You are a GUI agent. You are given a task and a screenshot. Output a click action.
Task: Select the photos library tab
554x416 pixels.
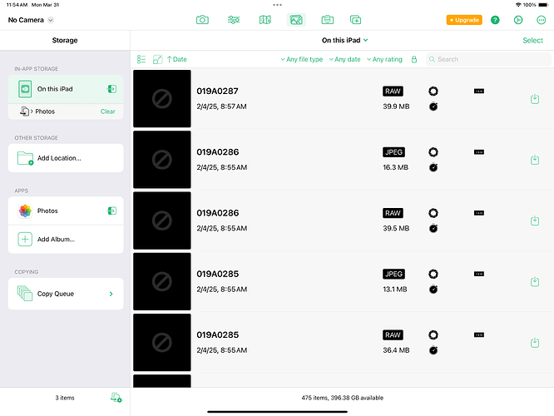click(x=296, y=20)
